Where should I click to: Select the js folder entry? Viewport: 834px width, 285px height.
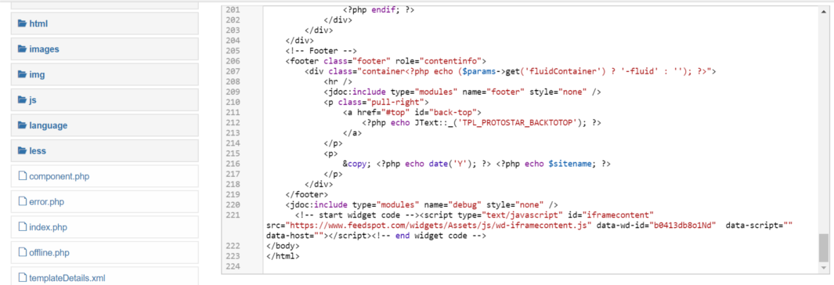(105, 100)
